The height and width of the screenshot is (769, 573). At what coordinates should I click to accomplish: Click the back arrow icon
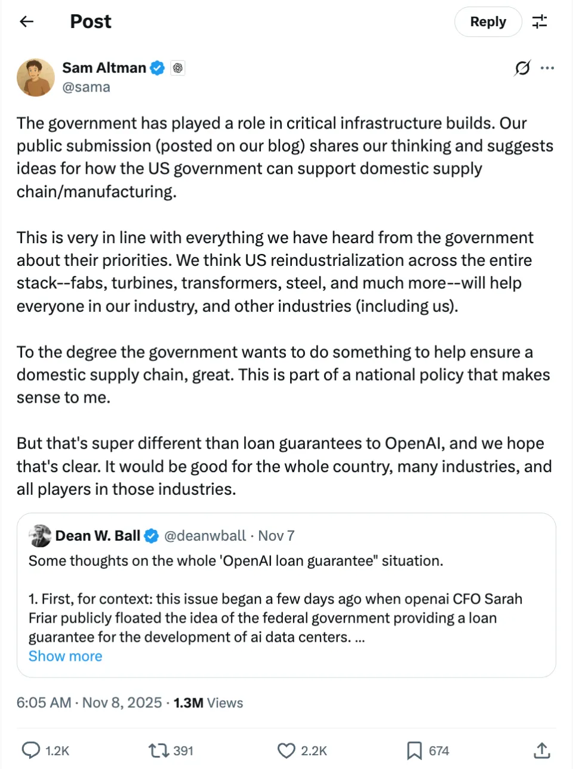27,22
